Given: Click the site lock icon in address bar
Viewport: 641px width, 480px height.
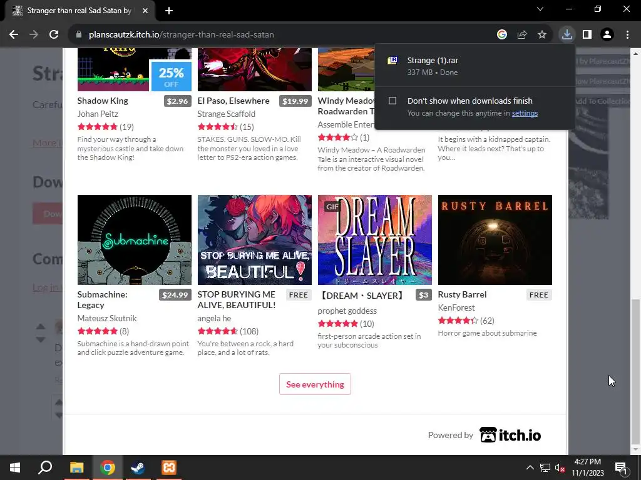Looking at the screenshot, I should (79, 35).
